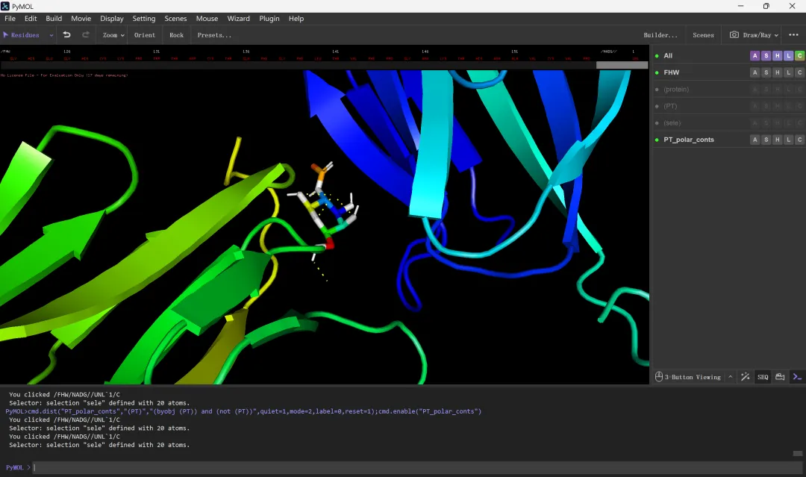Open the Scenes menu
The height and width of the screenshot is (477, 806).
click(x=176, y=19)
